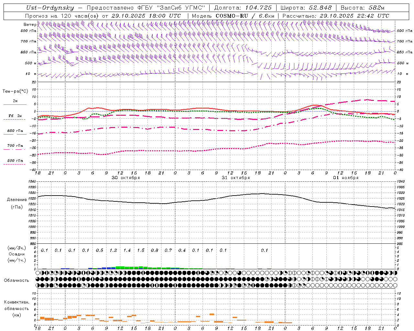Screen dimensions: 414x331
Task: Select the 01 ноября date label
Action: pyautogui.click(x=346, y=178)
